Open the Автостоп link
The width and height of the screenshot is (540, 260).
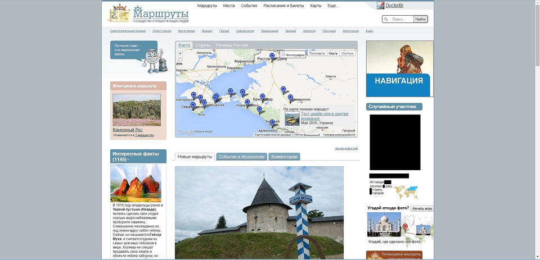[x=309, y=31]
